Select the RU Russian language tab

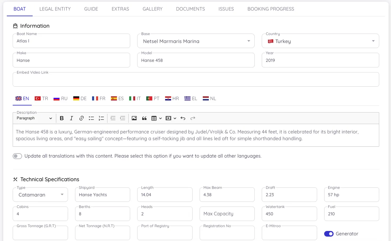tap(60, 98)
